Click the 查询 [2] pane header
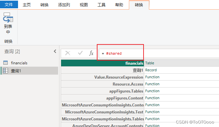Viewport: 219px width, 127px height. [12, 51]
